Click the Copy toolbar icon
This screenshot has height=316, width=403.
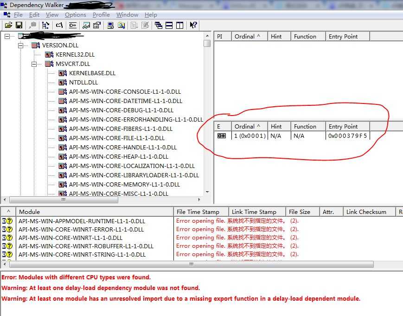(x=32, y=25)
